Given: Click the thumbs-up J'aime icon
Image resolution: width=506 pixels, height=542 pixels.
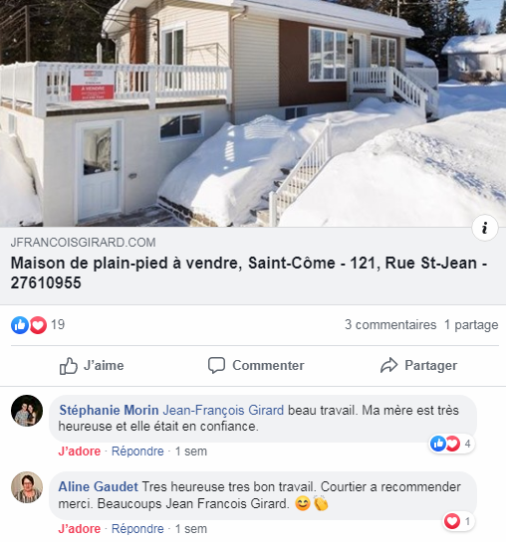Looking at the screenshot, I should click(x=68, y=366).
